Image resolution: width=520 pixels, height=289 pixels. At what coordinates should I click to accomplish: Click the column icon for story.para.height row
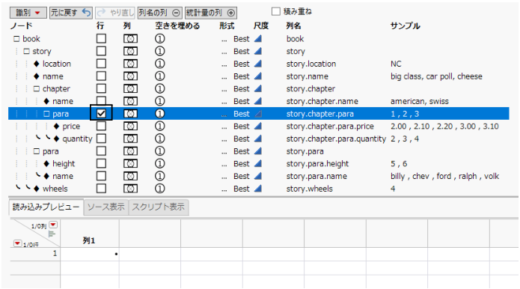130,163
